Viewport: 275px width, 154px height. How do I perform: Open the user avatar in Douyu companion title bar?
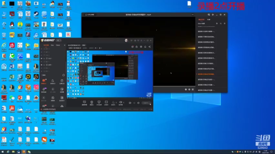[x=126, y=40]
